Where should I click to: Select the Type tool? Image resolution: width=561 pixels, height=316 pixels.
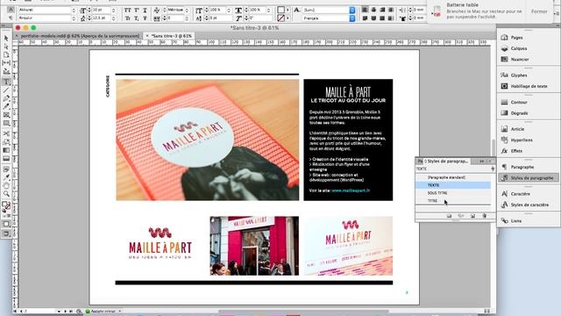coord(6,82)
